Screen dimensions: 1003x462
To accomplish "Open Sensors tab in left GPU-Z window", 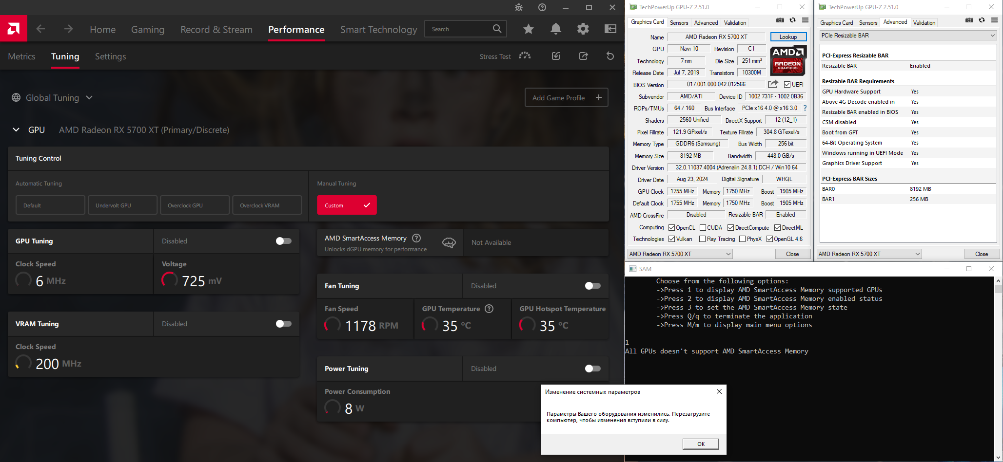I will 679,23.
